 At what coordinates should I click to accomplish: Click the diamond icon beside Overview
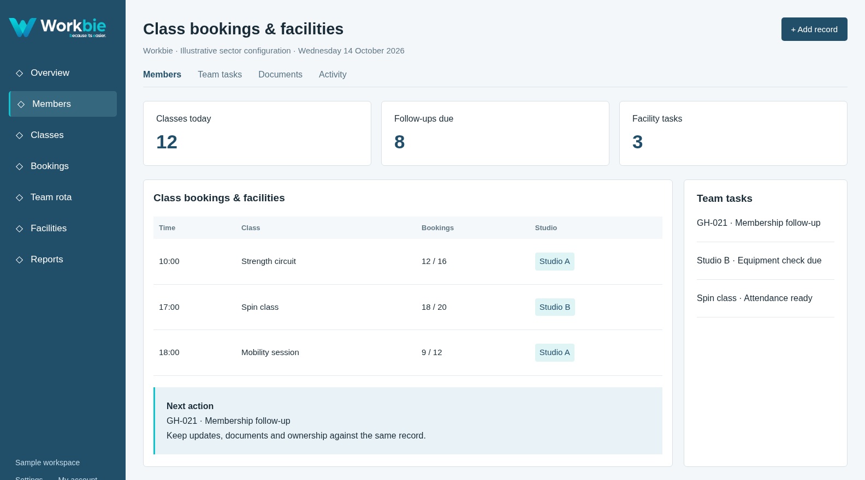point(20,73)
